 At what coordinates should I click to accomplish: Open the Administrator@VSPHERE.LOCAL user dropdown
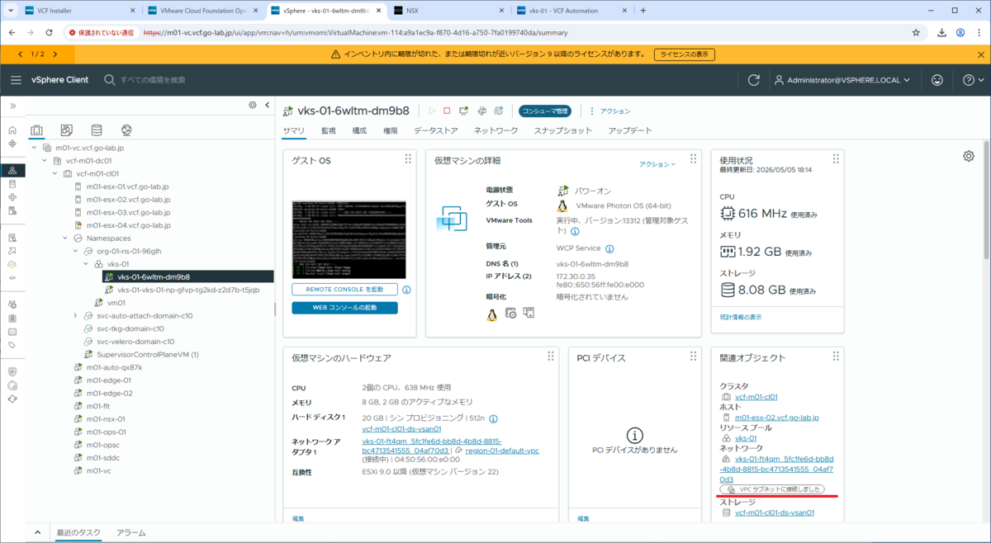coord(842,80)
